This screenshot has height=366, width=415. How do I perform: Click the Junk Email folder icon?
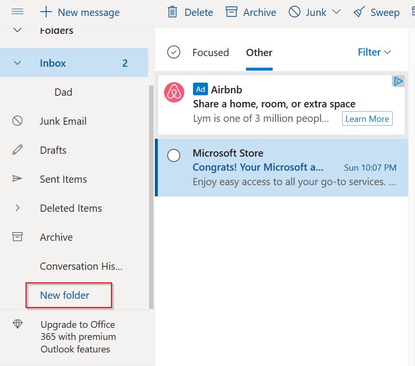click(18, 121)
